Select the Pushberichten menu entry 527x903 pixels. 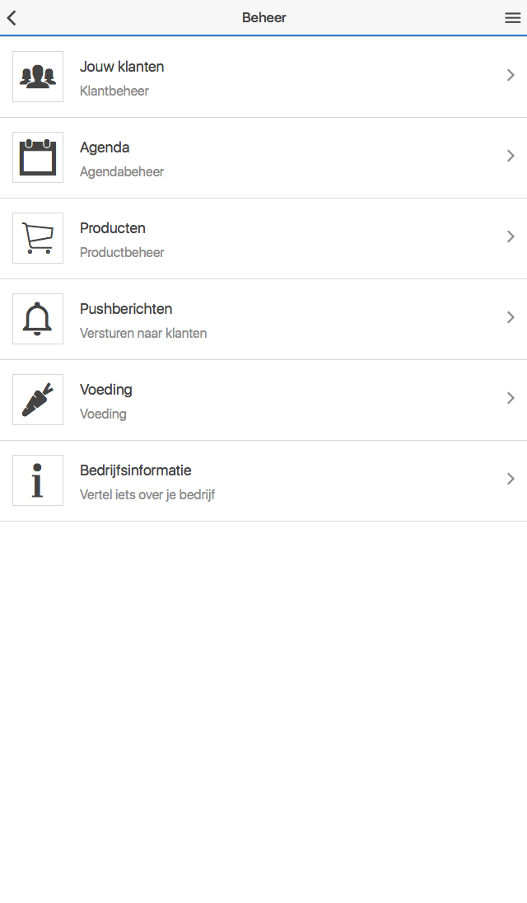[x=263, y=320]
